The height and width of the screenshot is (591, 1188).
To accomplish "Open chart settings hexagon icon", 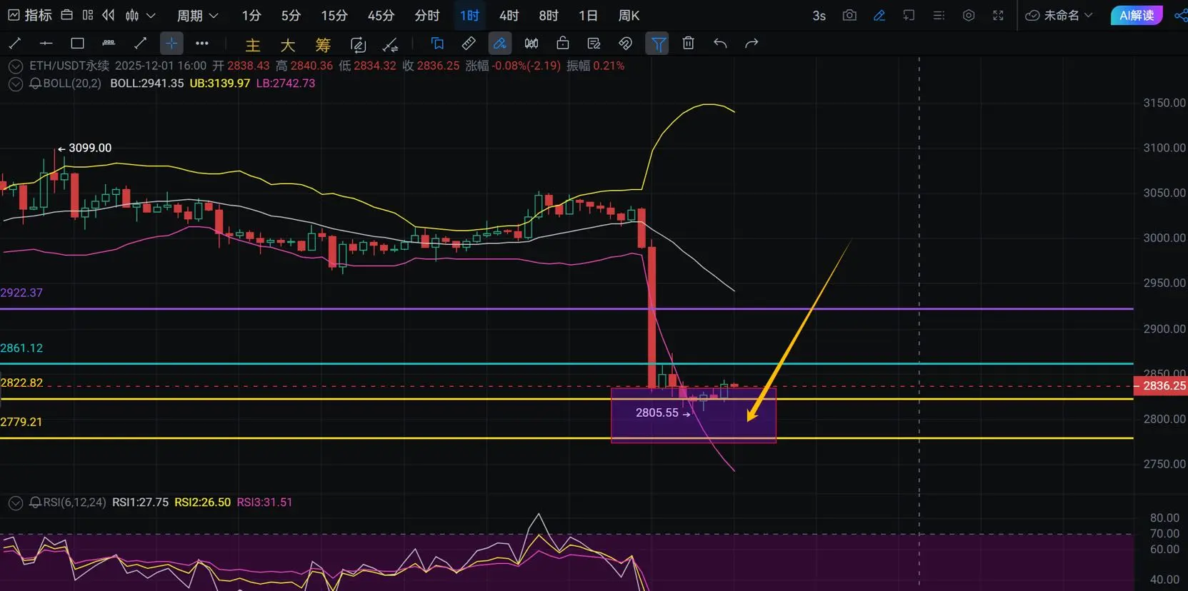I will click(969, 15).
